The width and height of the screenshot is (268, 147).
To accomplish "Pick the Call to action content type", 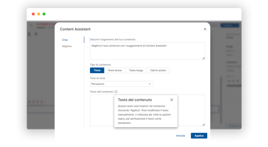I will pyautogui.click(x=158, y=70).
